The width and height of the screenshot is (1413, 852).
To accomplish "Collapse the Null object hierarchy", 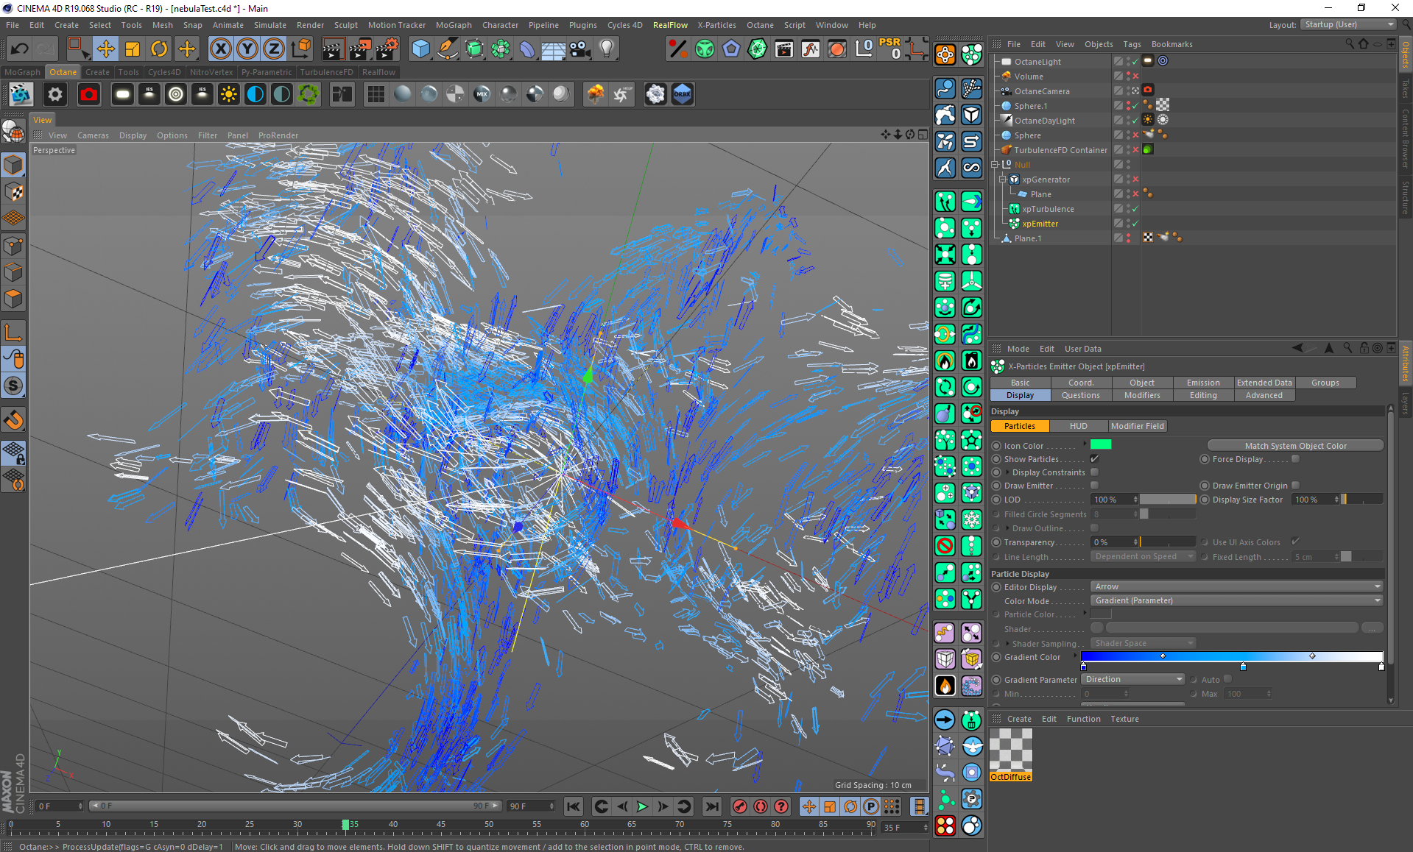I will click(x=995, y=165).
